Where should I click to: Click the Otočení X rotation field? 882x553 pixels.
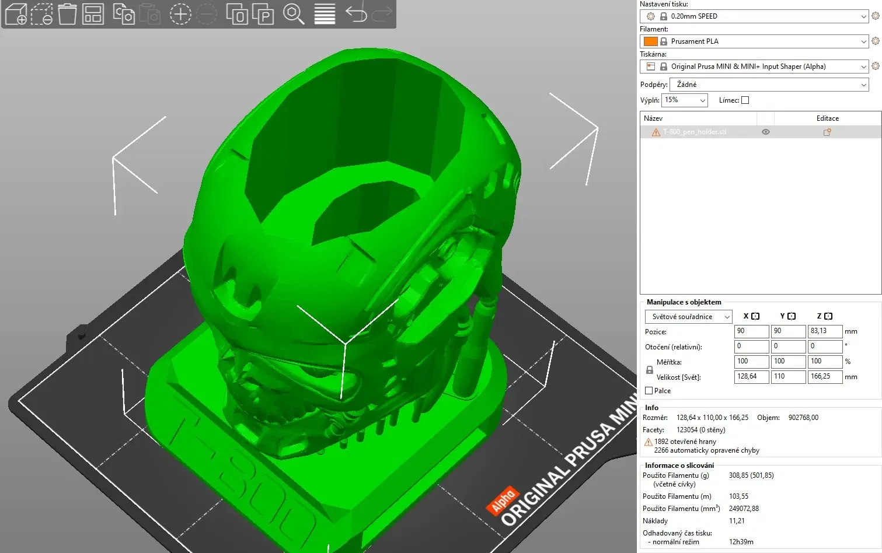pyautogui.click(x=751, y=346)
